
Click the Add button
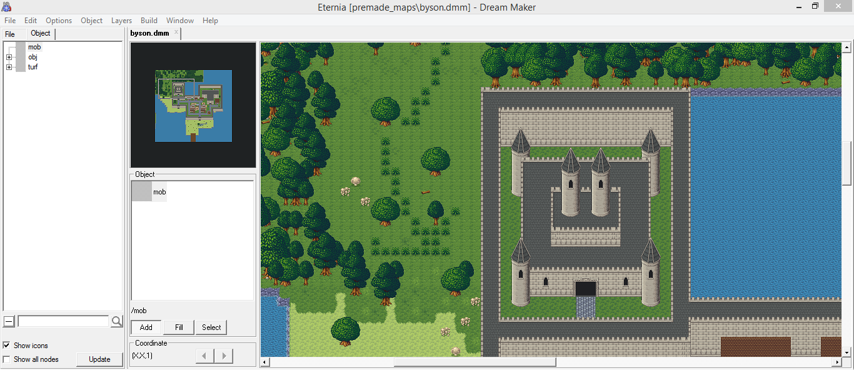tap(146, 327)
